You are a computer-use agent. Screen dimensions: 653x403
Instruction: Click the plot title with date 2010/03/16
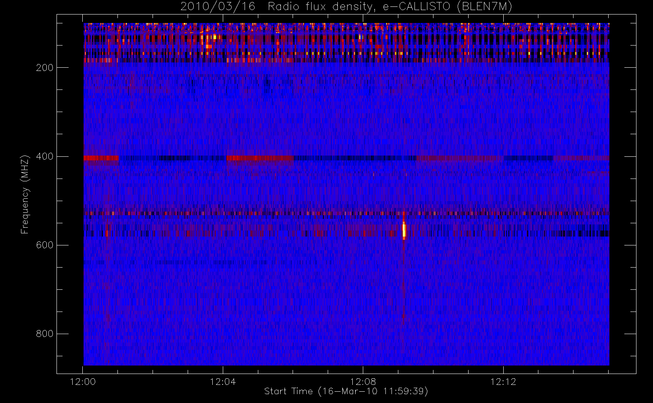click(x=346, y=7)
